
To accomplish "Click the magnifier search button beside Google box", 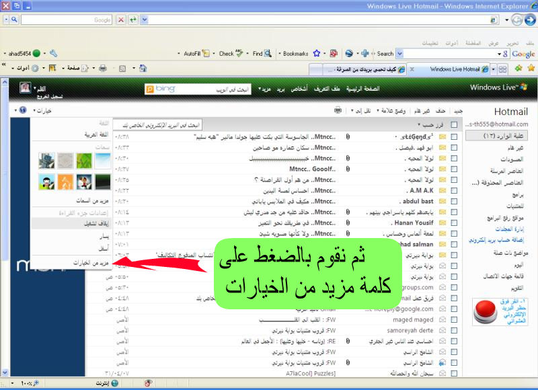I will [14, 19].
